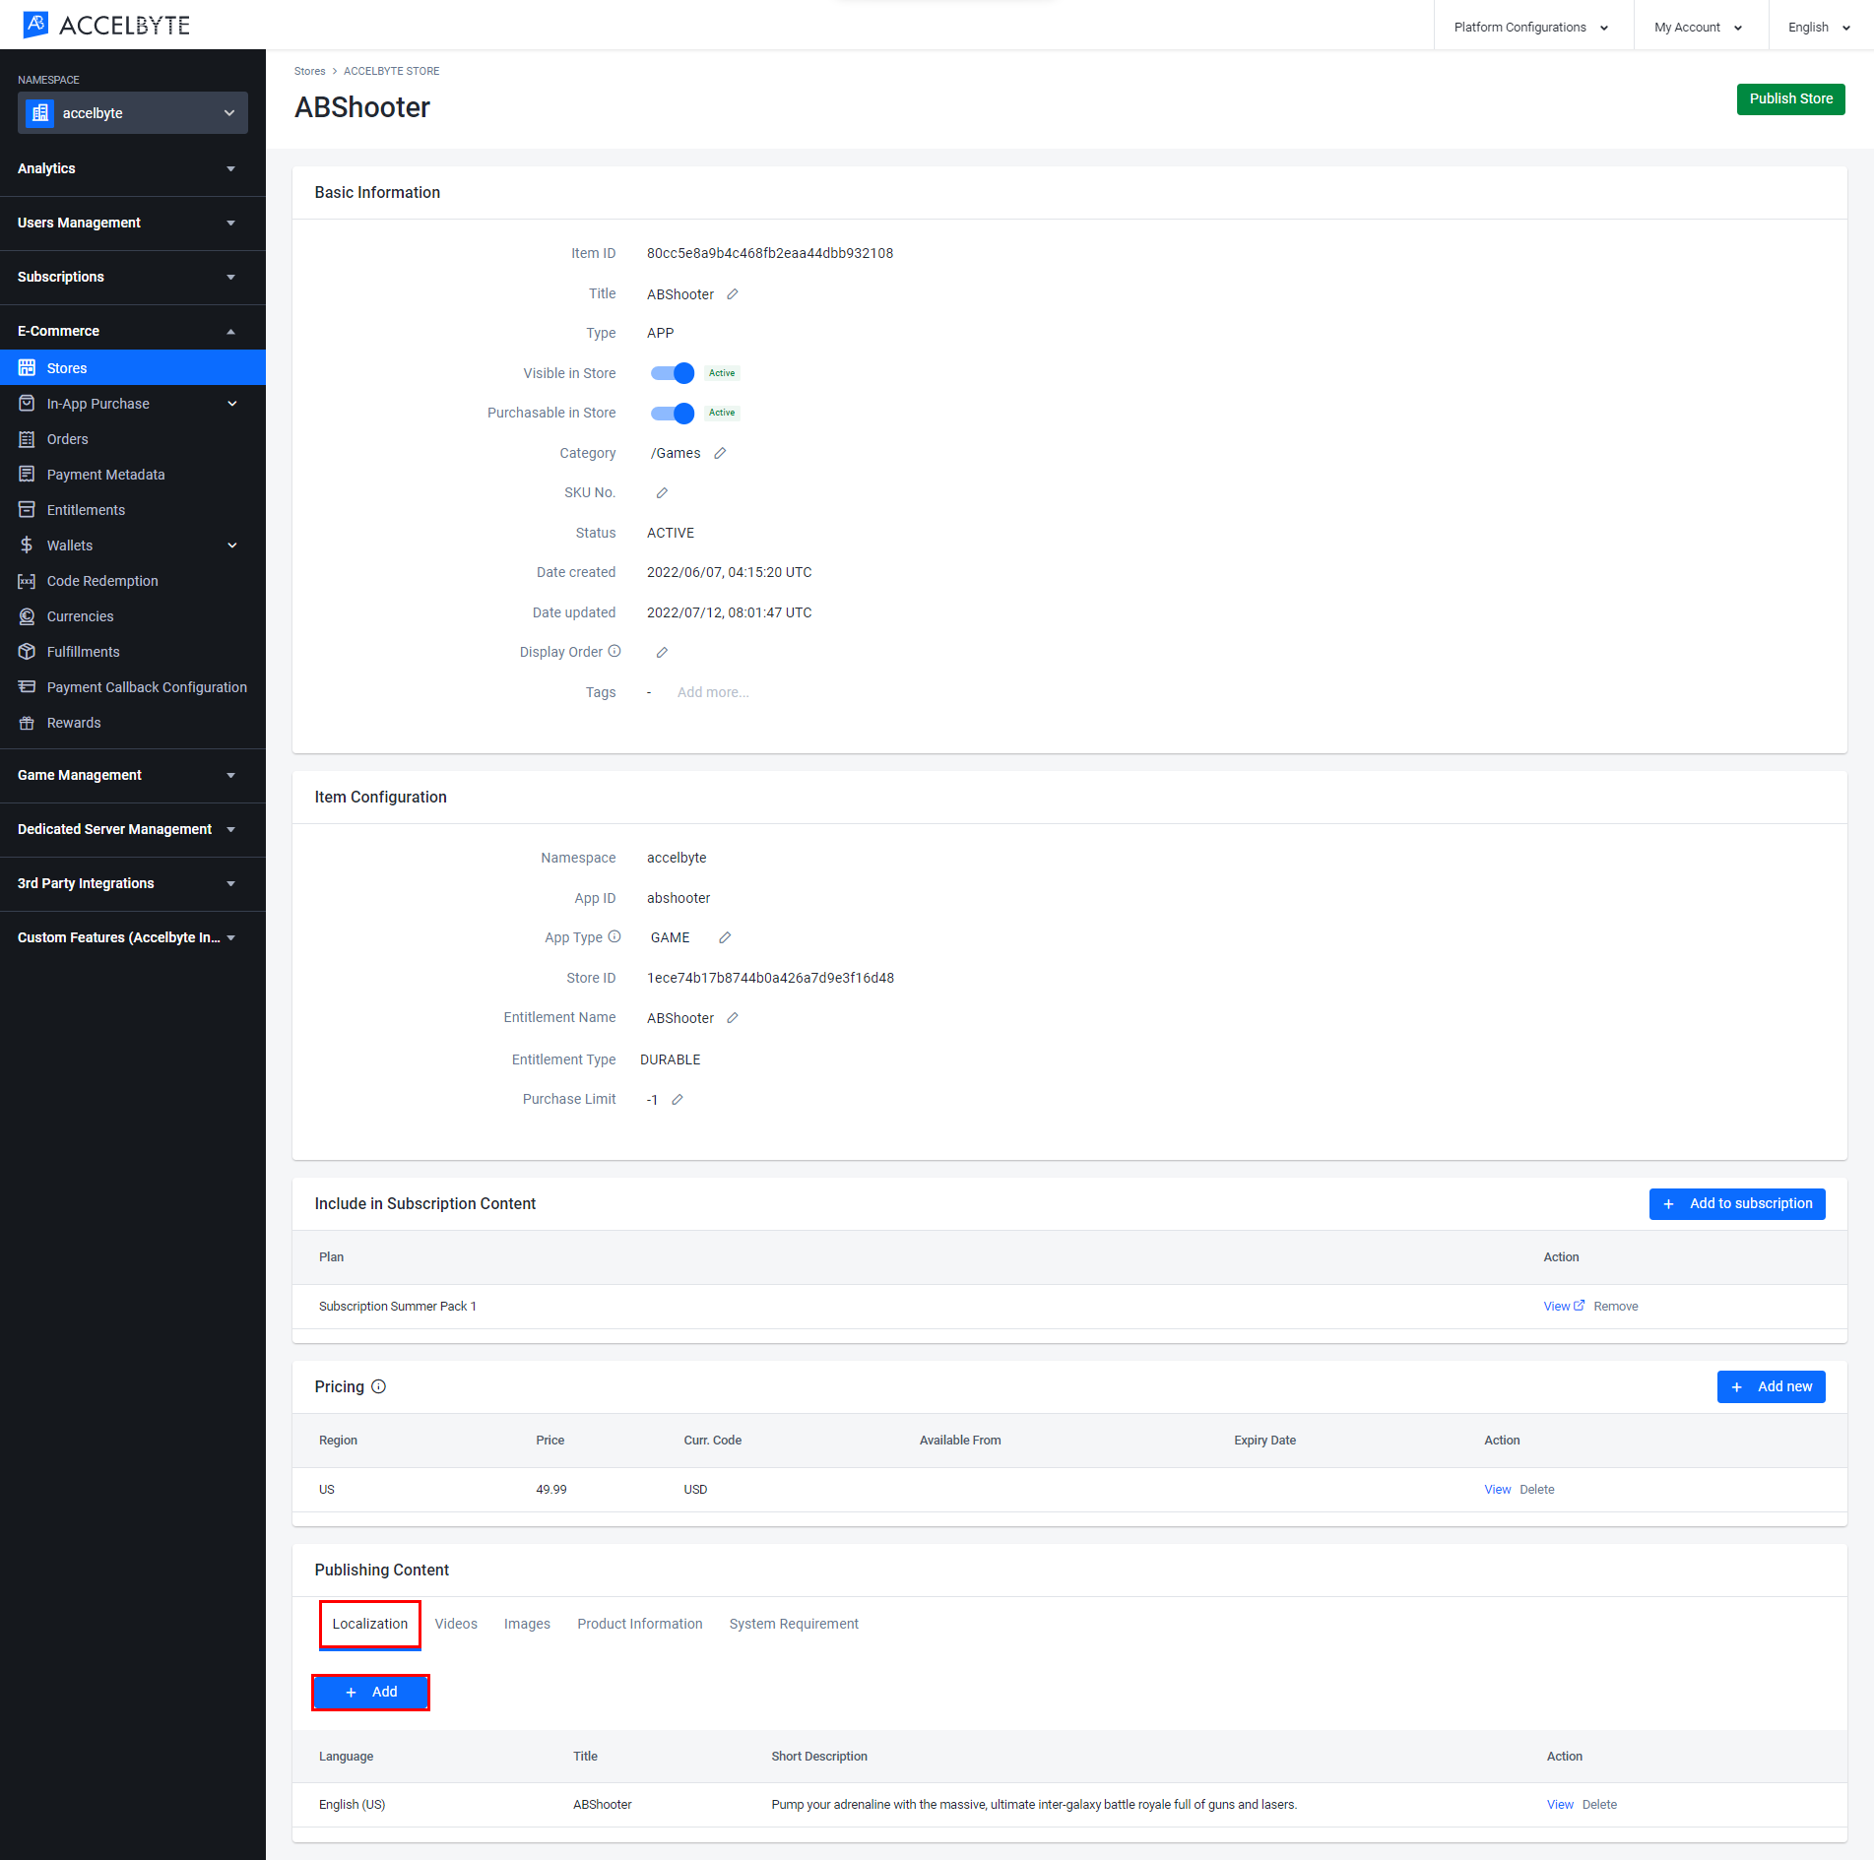Click the AccelByte logo
The height and width of the screenshot is (1860, 1874).
[x=106, y=25]
